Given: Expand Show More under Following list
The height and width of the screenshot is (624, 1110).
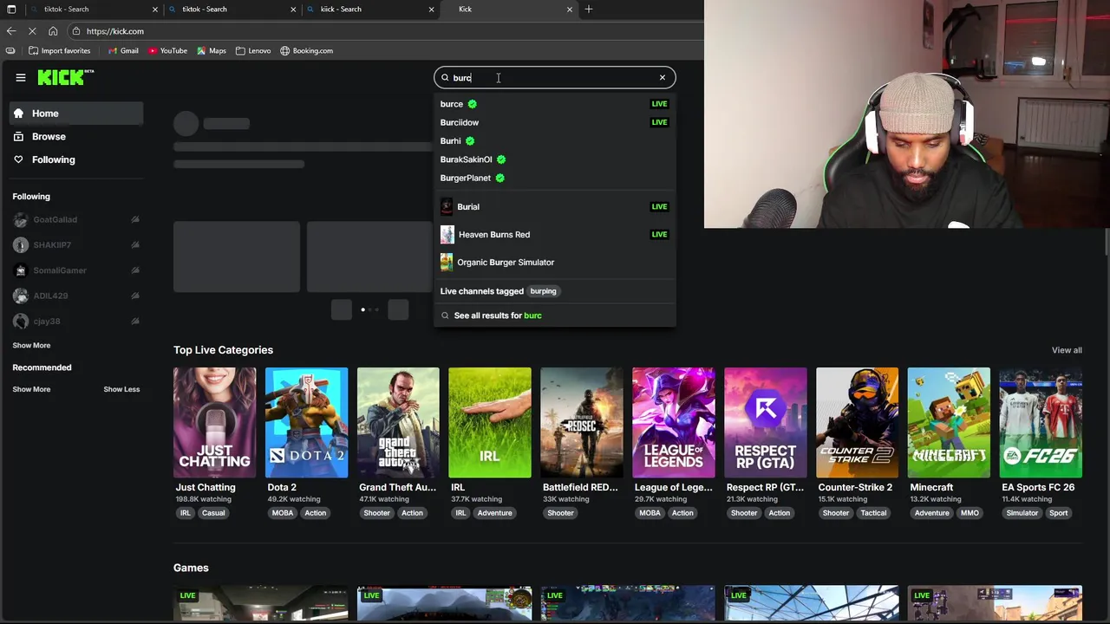Looking at the screenshot, I should [31, 345].
